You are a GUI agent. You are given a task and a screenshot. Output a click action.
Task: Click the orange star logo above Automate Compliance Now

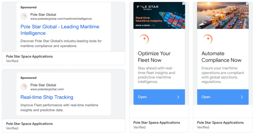pyautogui.click(x=208, y=39)
